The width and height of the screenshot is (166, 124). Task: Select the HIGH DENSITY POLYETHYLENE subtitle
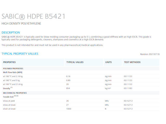click(x=21, y=24)
